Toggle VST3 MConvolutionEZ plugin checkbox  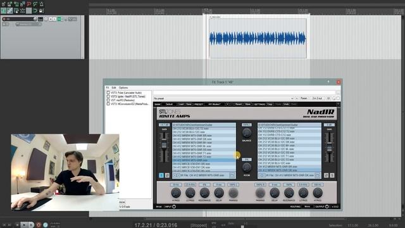108,104
